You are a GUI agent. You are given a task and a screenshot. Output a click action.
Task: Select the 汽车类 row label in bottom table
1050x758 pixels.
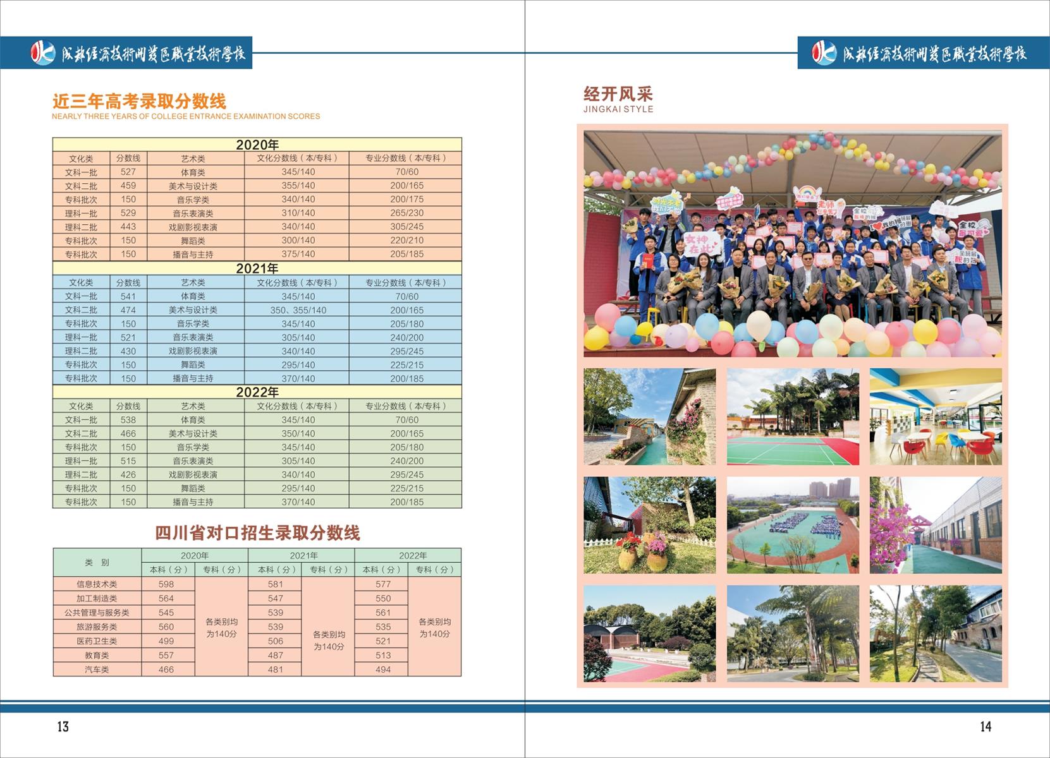point(97,670)
